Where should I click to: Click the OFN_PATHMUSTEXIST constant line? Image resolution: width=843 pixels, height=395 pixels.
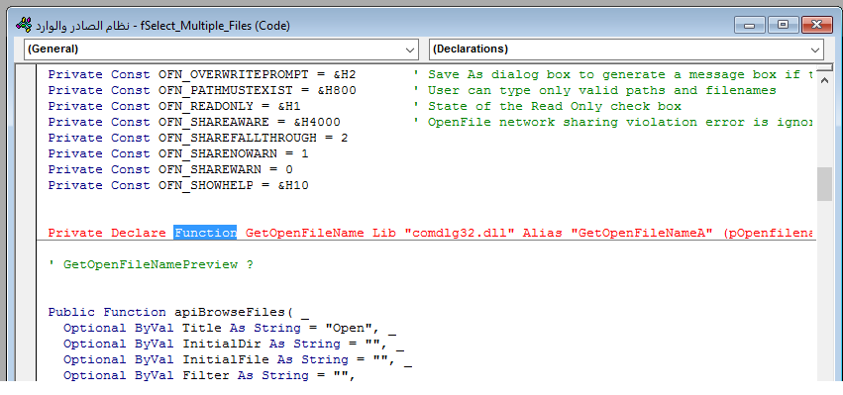pyautogui.click(x=202, y=90)
